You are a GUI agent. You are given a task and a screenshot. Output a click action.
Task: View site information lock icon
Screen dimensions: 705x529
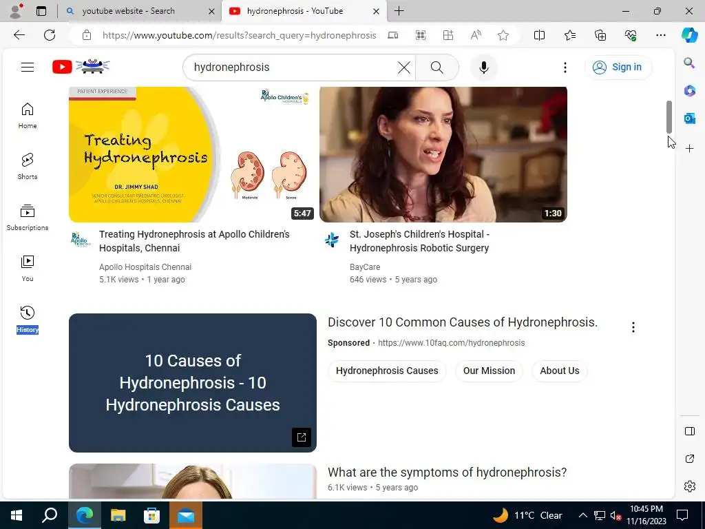87,35
